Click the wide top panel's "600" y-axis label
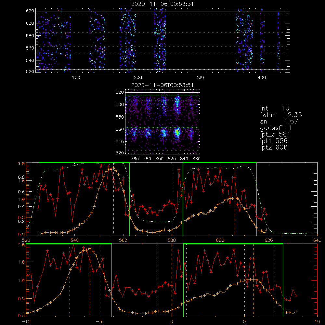325x325 pixels. [x=30, y=23]
